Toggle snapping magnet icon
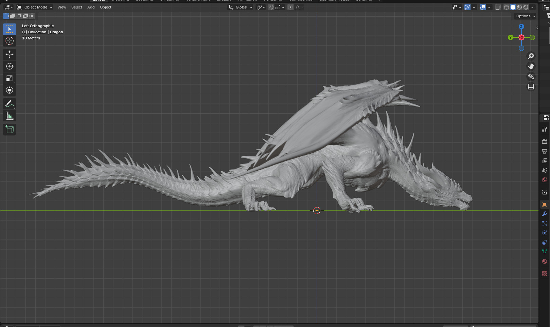 click(271, 7)
